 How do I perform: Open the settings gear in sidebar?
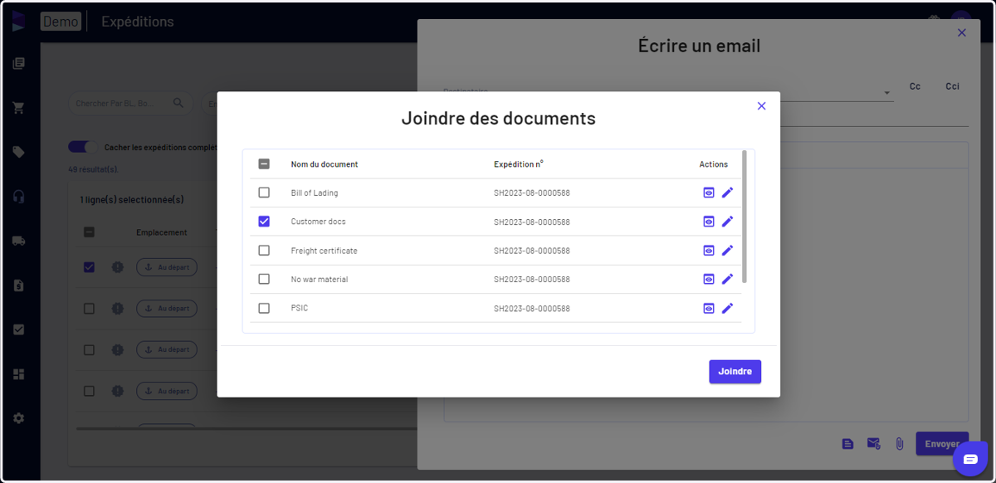(18, 418)
